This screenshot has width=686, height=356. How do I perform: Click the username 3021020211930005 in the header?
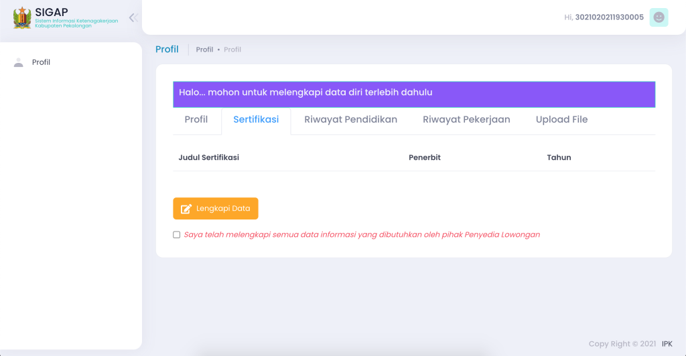click(x=609, y=17)
